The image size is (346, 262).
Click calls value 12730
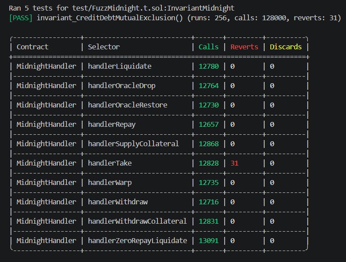pos(208,105)
